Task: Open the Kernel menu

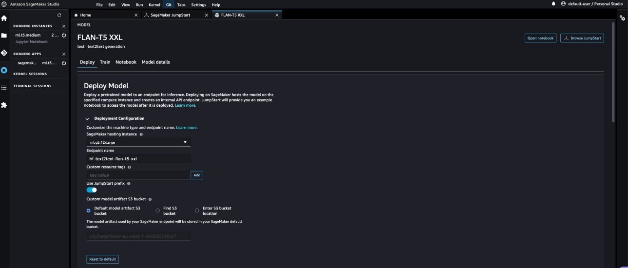Action: click(154, 4)
